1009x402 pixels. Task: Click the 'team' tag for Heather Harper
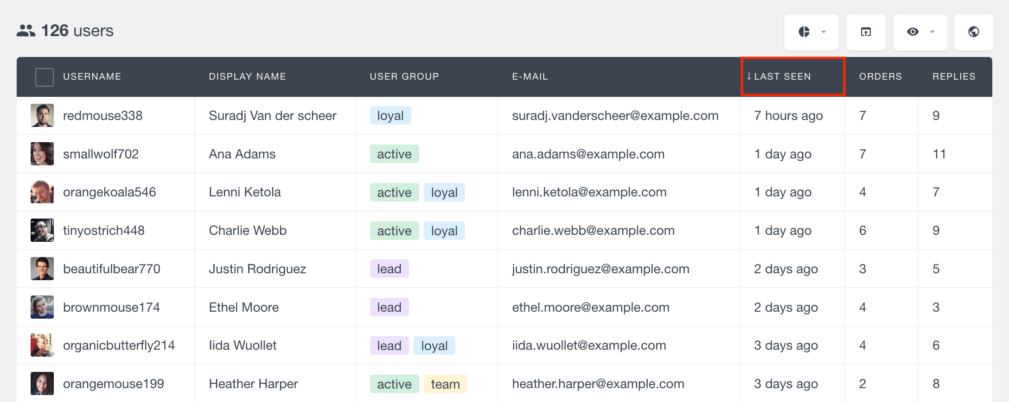click(445, 384)
